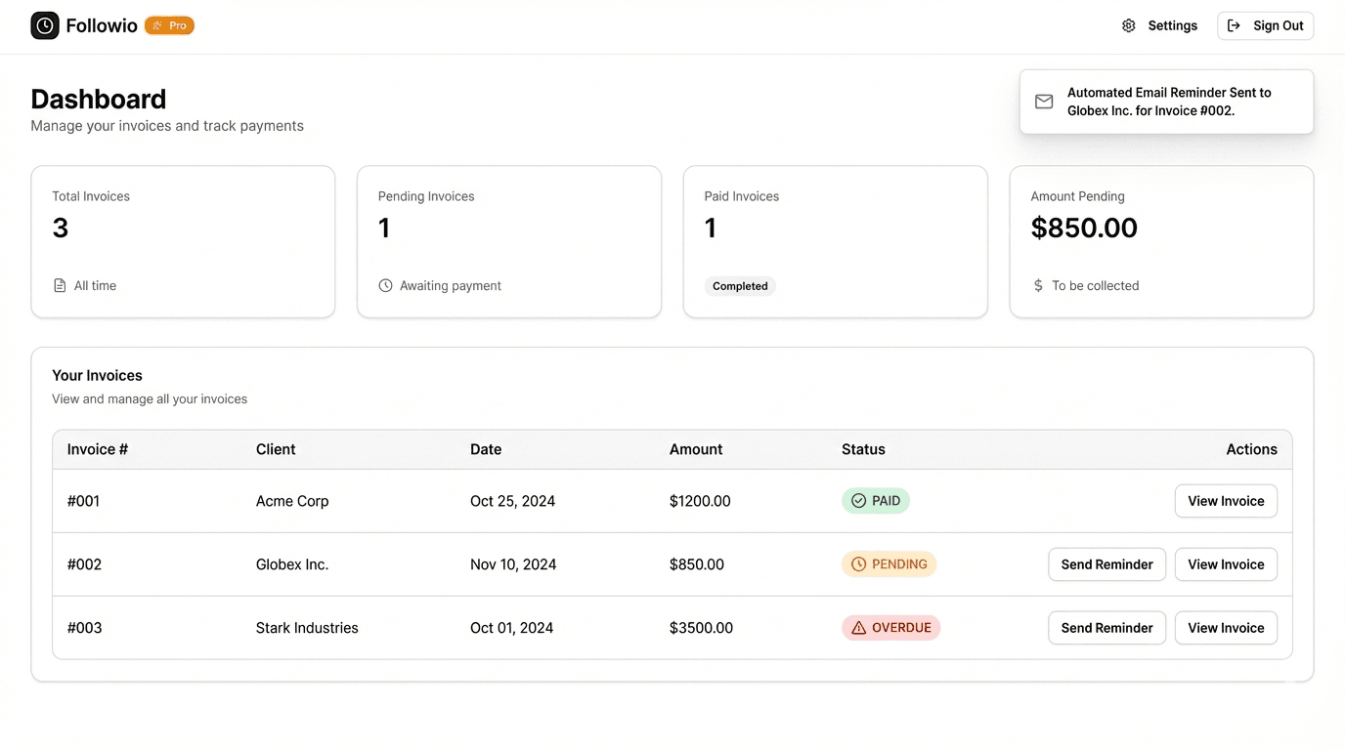Click the checkmark icon in PAID badge

click(x=858, y=501)
